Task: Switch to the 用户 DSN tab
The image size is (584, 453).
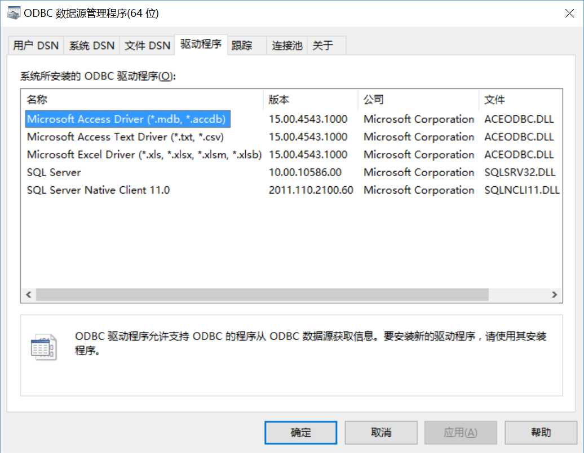Action: pos(36,46)
